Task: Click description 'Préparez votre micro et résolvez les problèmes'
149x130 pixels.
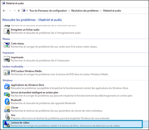Action: 60,118
